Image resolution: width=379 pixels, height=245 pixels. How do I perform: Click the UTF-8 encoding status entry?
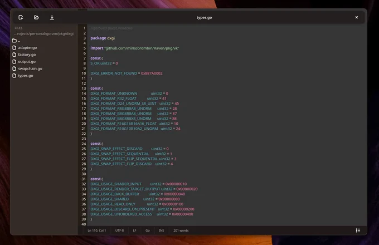pyautogui.click(x=119, y=231)
